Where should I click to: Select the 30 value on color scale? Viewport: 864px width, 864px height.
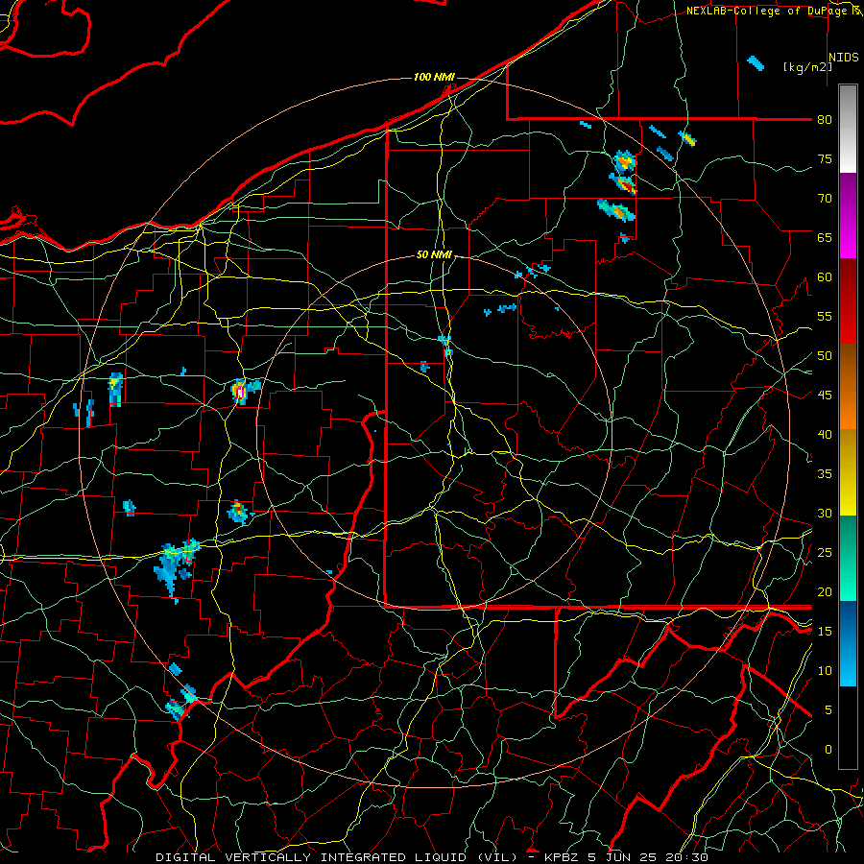pos(825,514)
